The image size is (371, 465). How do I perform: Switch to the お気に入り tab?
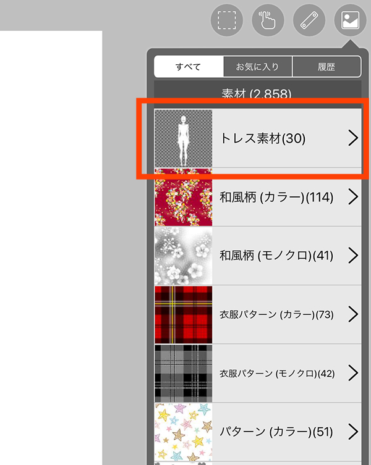point(257,67)
